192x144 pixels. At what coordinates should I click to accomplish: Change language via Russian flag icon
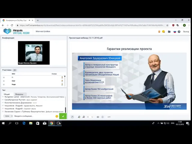click(175, 32)
